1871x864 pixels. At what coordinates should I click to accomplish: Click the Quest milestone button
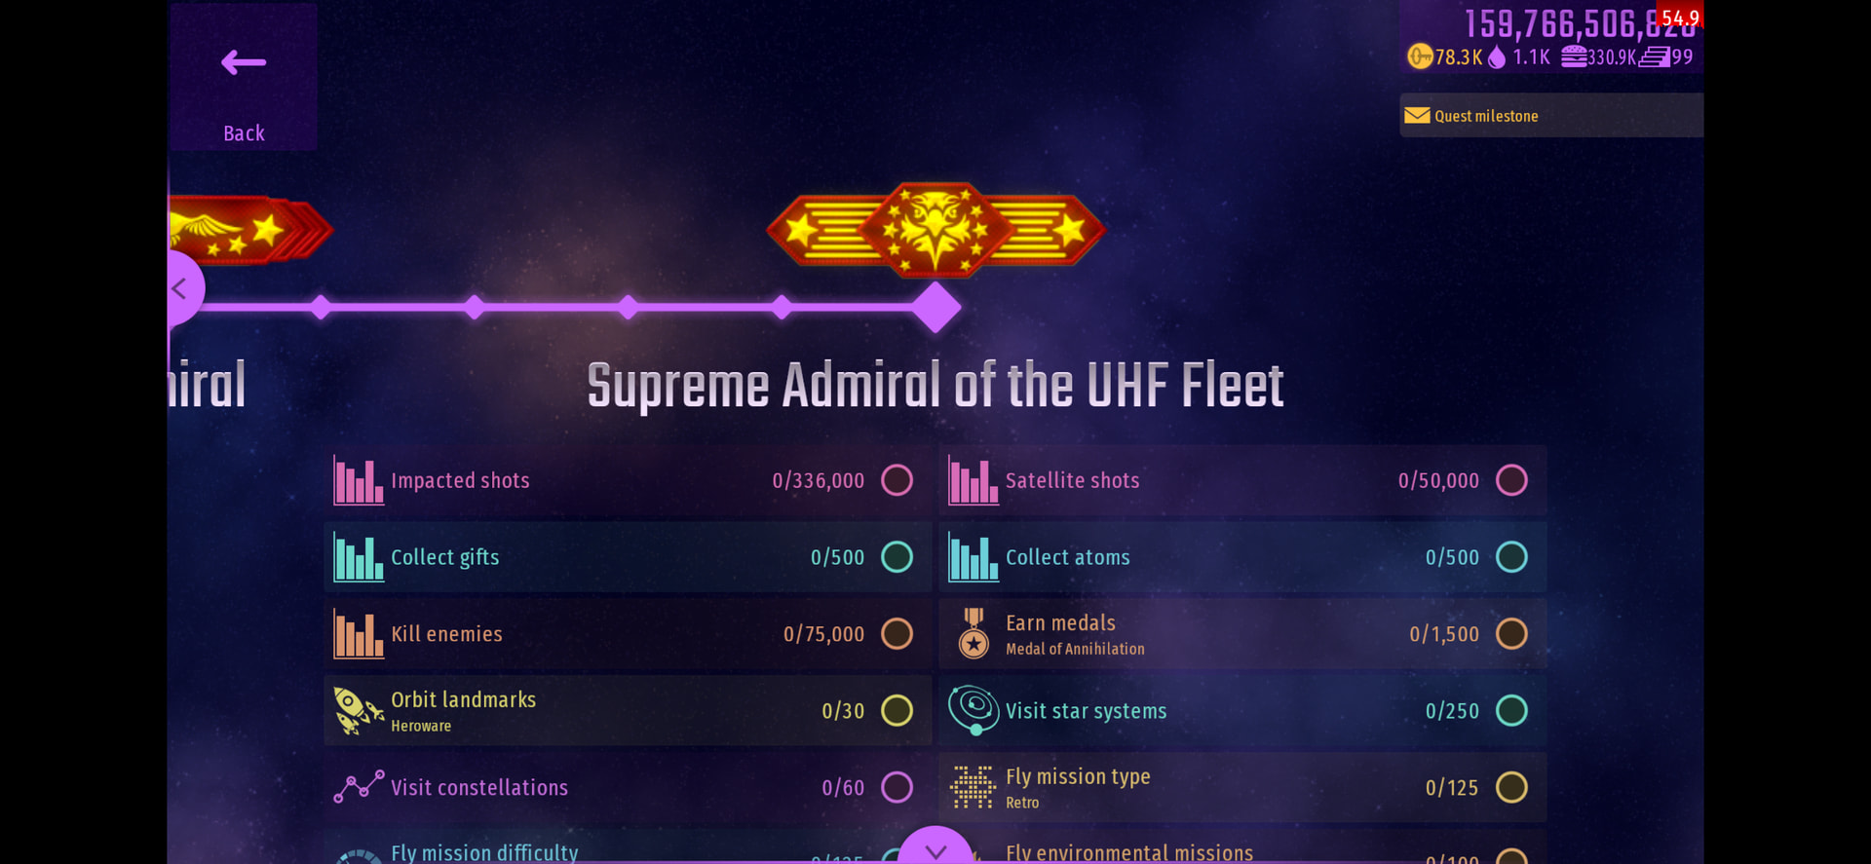point(1549,116)
